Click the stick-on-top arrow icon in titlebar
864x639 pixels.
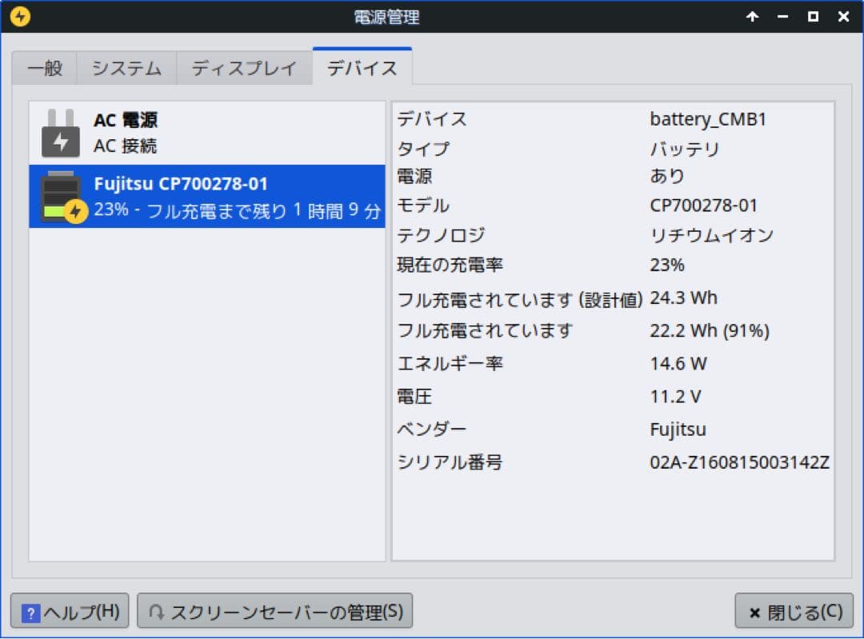(x=752, y=16)
